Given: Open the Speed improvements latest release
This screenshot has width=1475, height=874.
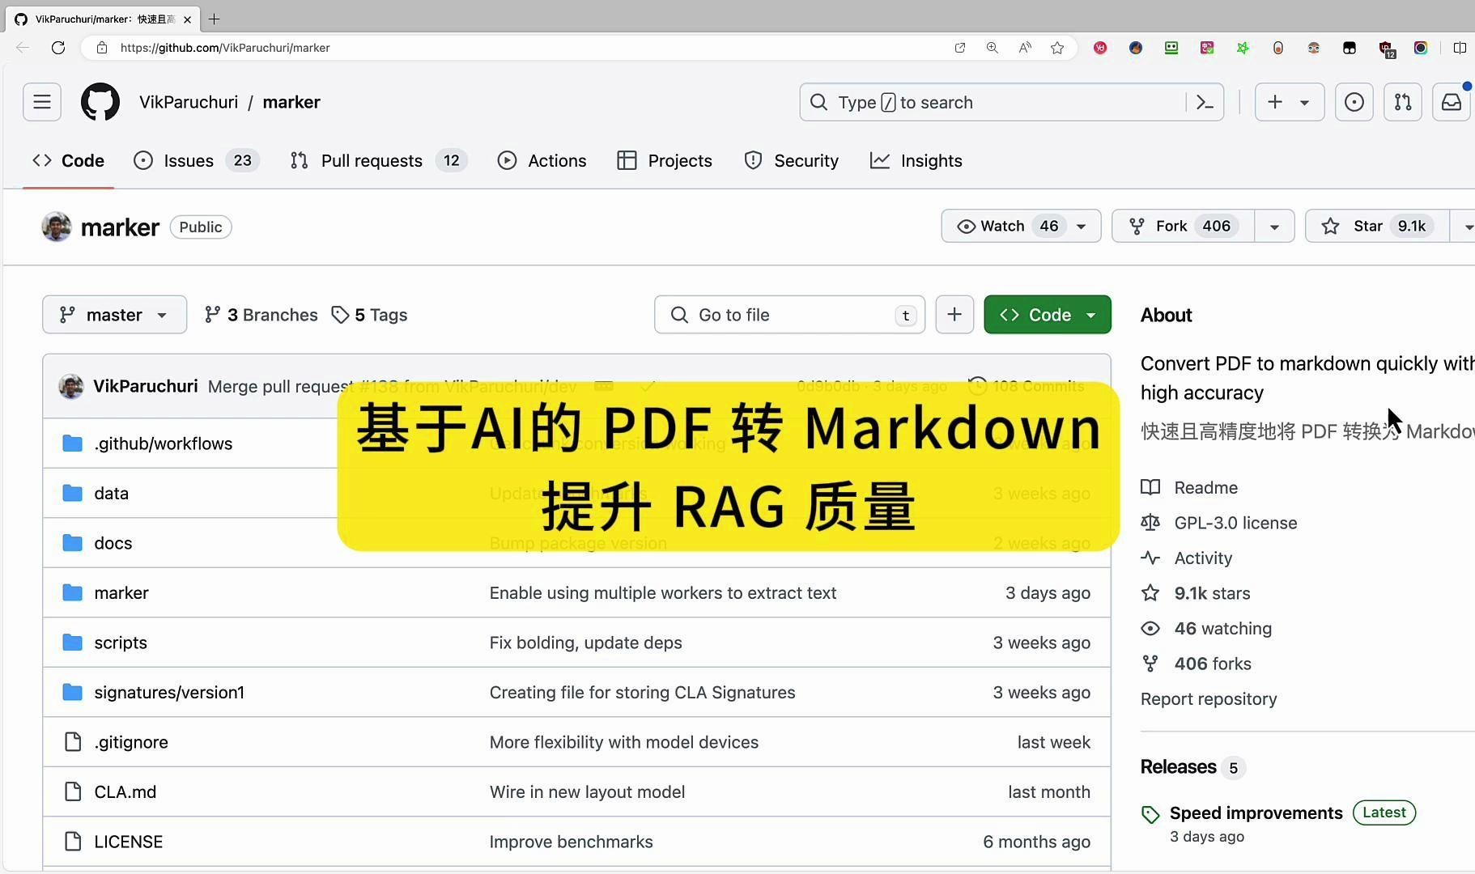Looking at the screenshot, I should click(x=1256, y=812).
